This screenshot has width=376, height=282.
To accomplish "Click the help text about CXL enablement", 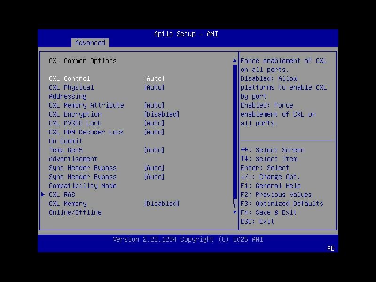I will point(284,92).
